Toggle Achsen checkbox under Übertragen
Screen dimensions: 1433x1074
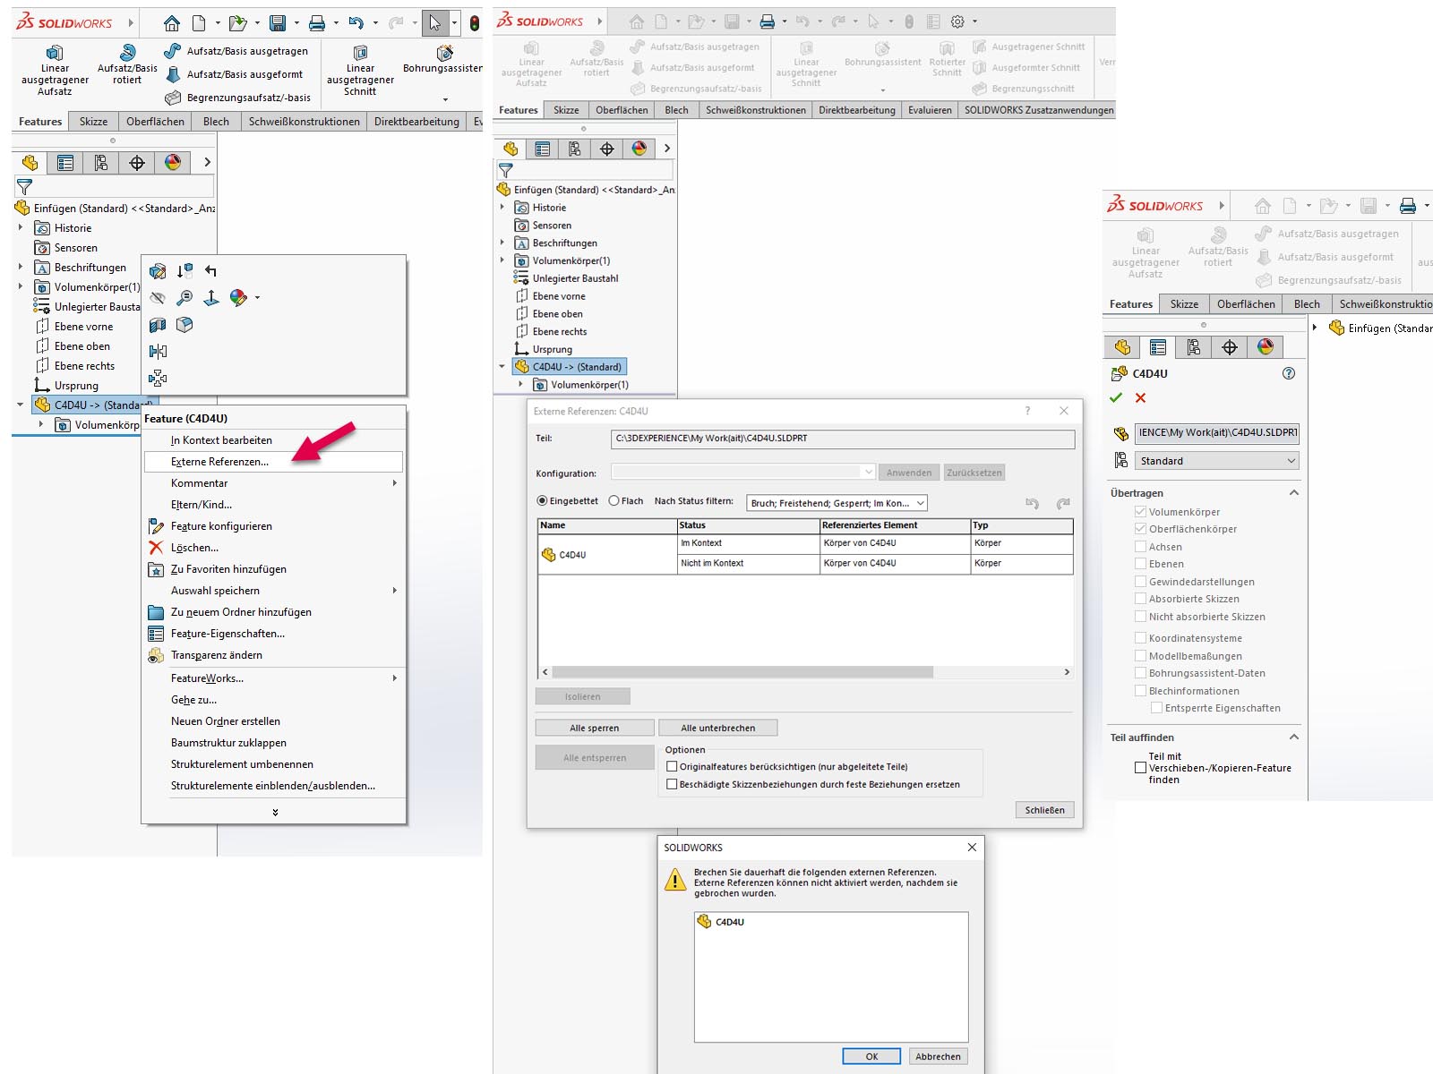(x=1140, y=547)
